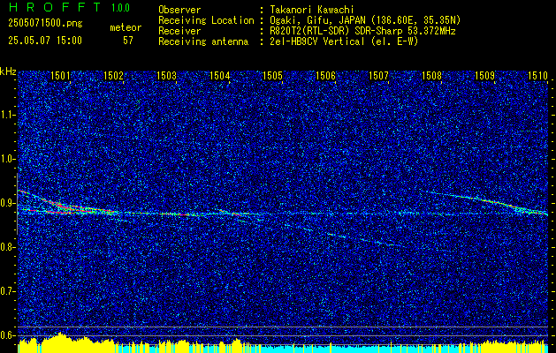Image resolution: width=556 pixels, height=353 pixels.
Task: Select the version number 1.0.0
Action: point(120,8)
